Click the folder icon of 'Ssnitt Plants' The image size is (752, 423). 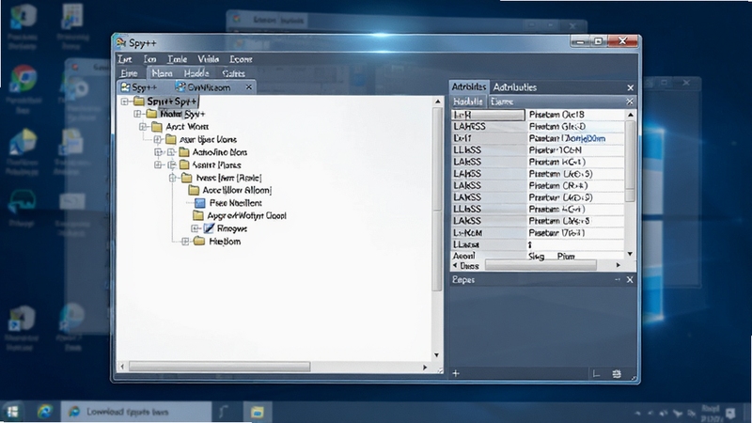184,165
